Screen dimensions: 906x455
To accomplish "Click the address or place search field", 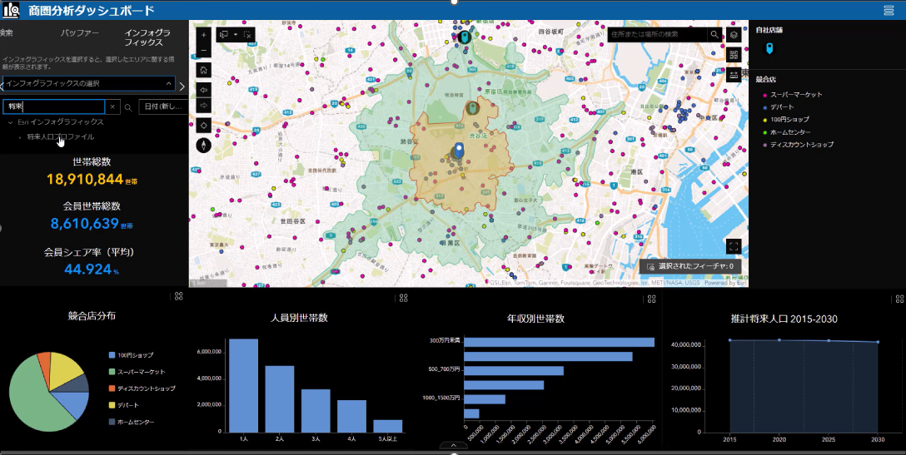I will (656, 34).
